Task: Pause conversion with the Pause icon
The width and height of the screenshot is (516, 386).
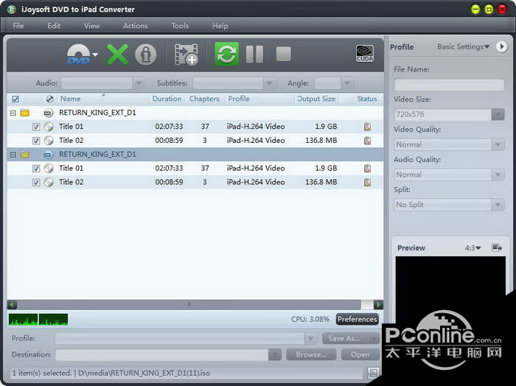Action: point(254,55)
